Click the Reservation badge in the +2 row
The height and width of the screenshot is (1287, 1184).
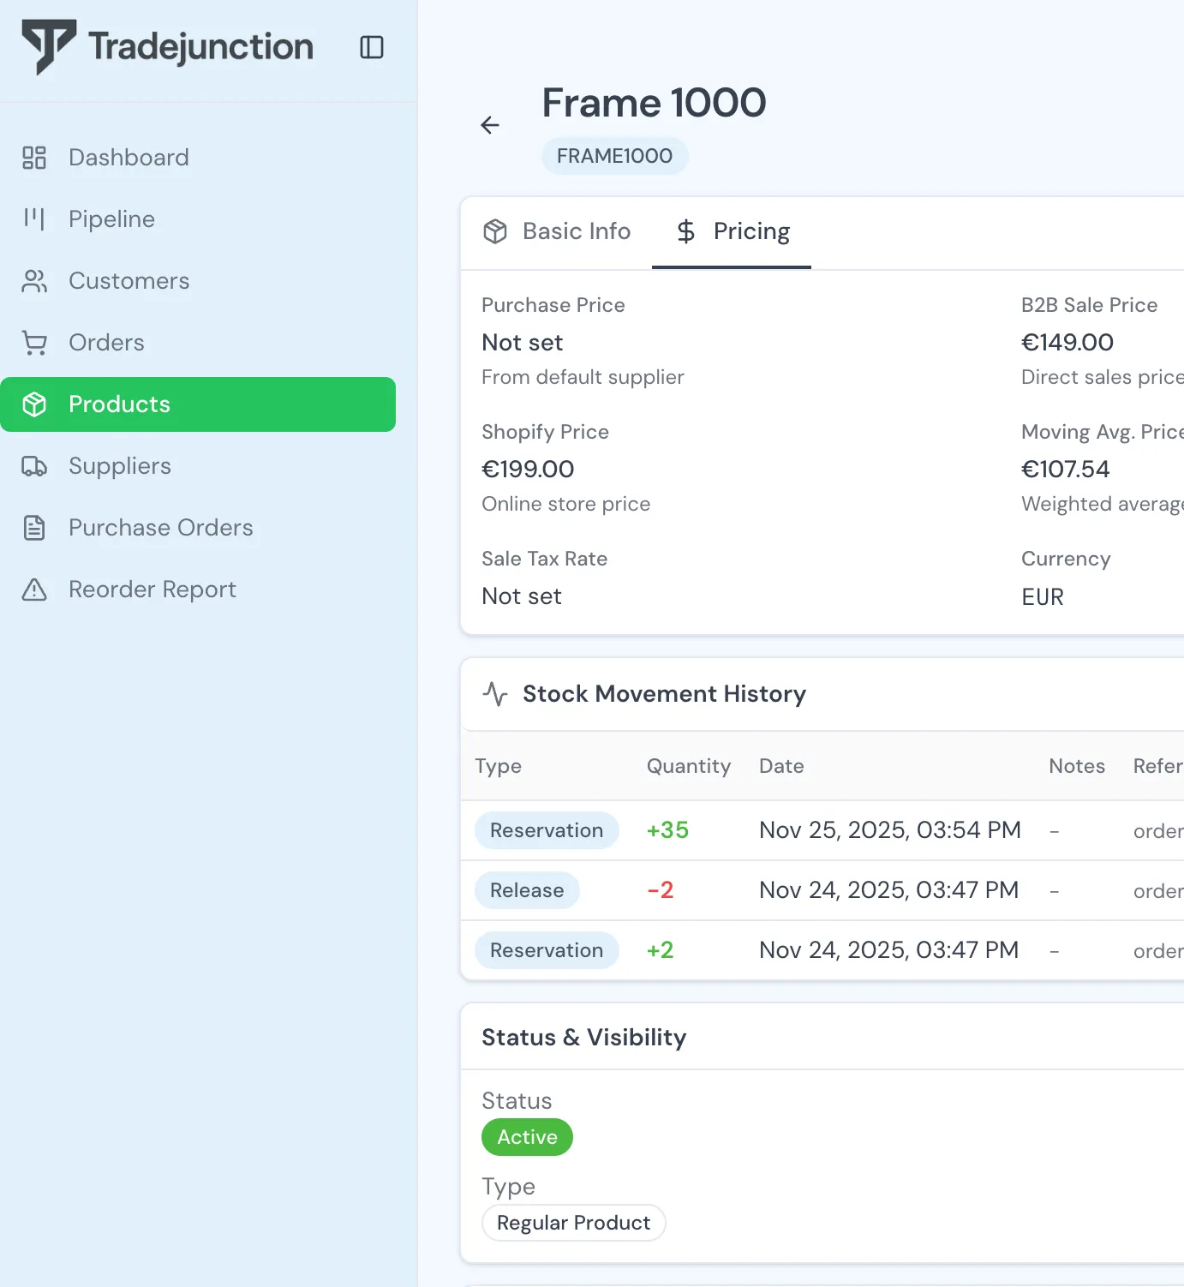[547, 950]
